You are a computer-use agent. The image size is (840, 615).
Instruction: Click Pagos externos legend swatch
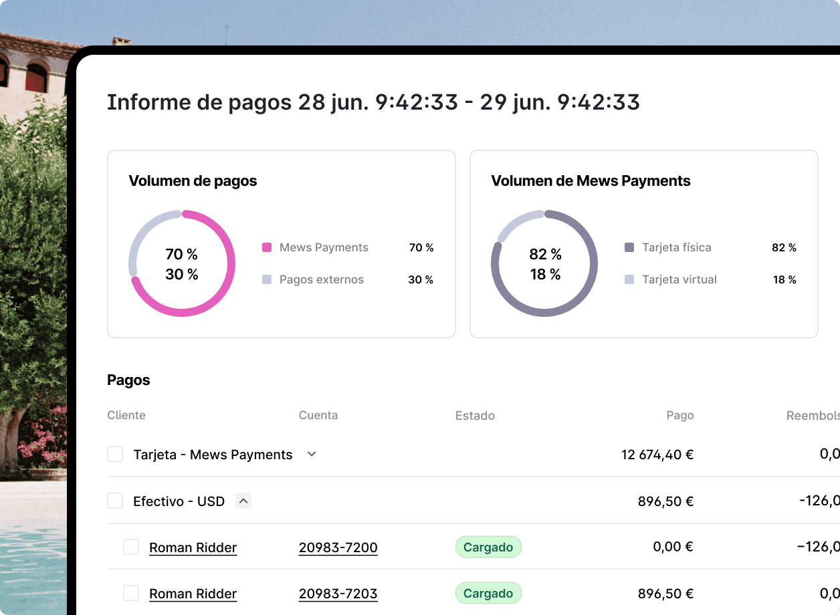(267, 279)
